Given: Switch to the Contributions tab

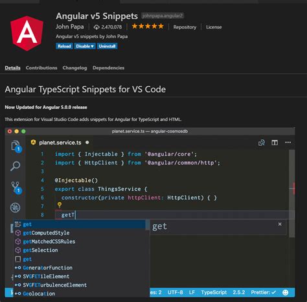Looking at the screenshot, I should click(41, 68).
